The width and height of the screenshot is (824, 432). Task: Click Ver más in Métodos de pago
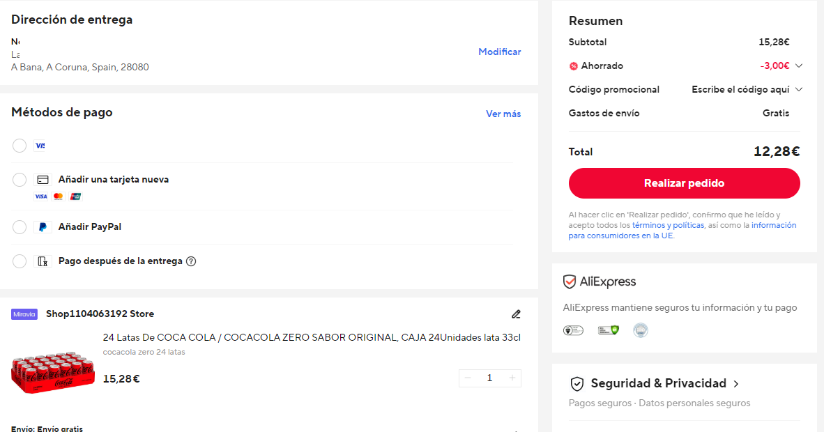click(503, 114)
